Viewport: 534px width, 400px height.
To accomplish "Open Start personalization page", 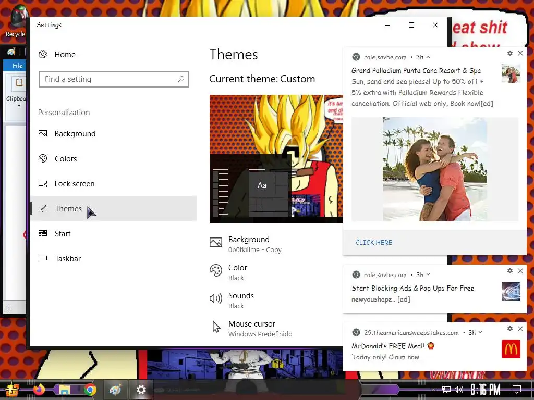I will 114,234.
